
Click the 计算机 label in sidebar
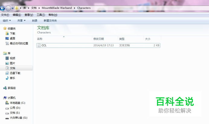11,98
